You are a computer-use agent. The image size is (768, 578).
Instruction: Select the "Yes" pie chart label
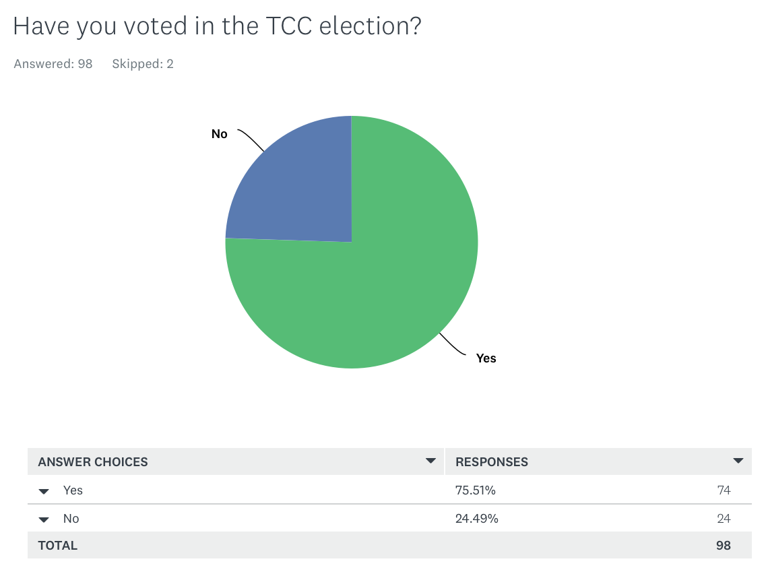(x=486, y=358)
